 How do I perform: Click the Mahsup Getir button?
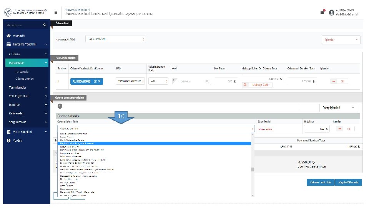(x=257, y=85)
